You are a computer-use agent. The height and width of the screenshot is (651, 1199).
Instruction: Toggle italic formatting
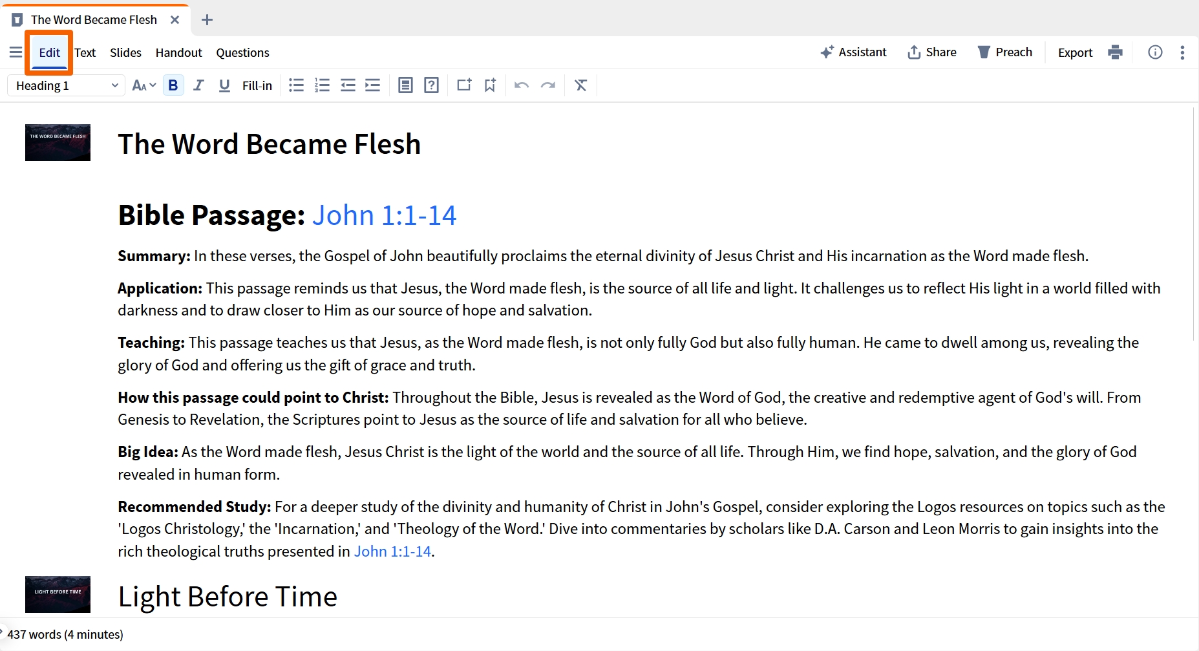click(x=199, y=85)
